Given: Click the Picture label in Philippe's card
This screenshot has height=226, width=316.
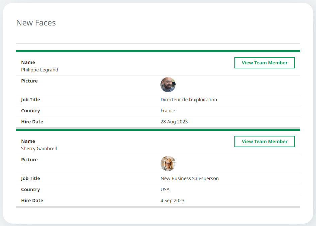Looking at the screenshot, I should pyautogui.click(x=29, y=81).
